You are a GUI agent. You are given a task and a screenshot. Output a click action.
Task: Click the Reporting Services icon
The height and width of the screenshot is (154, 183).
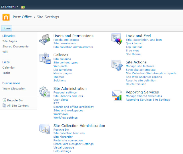tap(117, 95)
